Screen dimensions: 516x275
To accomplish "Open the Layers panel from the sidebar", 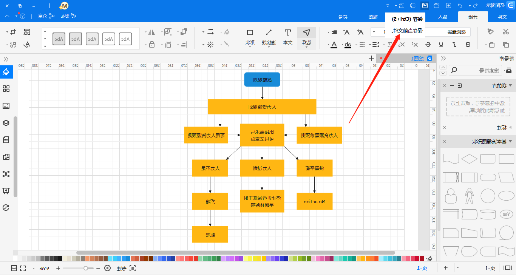I will [6, 123].
